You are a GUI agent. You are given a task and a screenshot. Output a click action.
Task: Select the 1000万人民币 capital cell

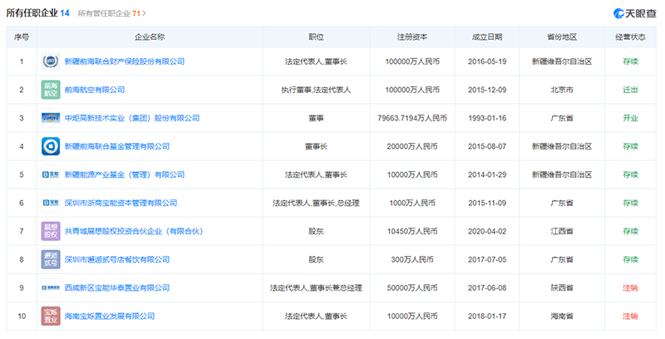coord(412,203)
